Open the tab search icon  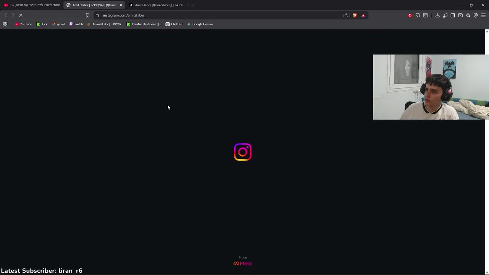425,15
